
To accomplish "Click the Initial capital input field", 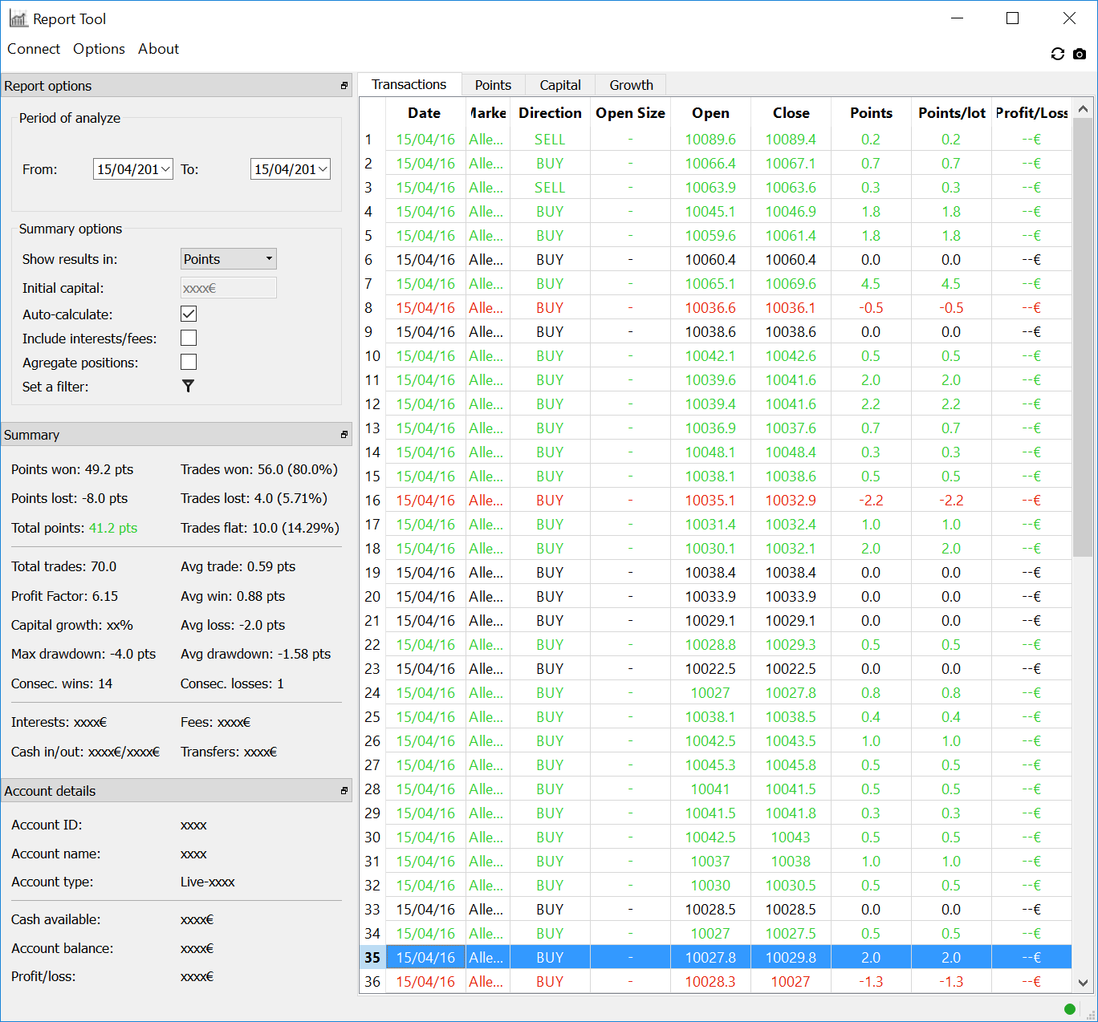I will [x=229, y=288].
